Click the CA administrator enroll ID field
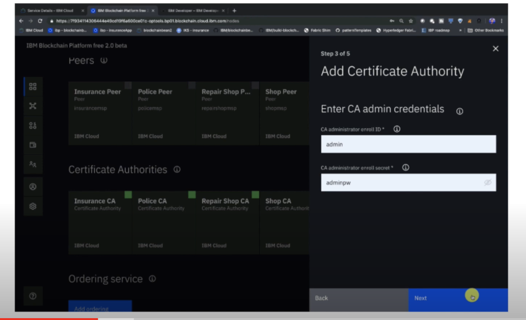Viewport: 526px width, 320px height. click(408, 144)
